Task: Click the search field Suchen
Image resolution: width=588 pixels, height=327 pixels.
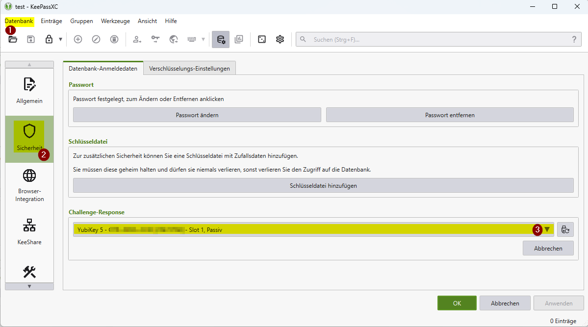Action: point(438,39)
